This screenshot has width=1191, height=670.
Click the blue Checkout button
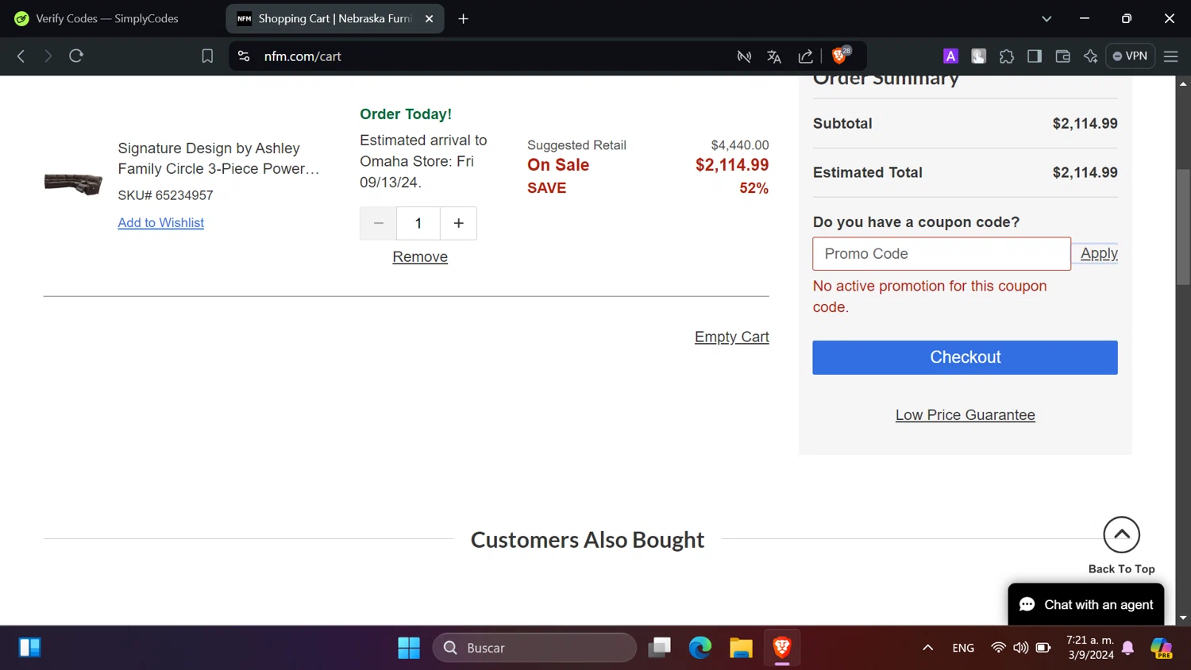coord(965,357)
